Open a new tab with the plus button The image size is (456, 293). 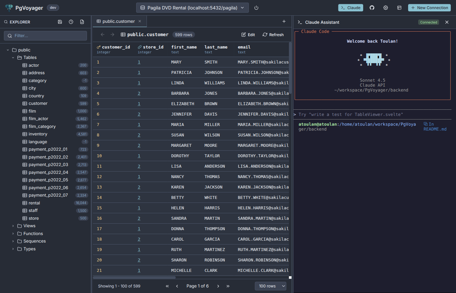284,21
